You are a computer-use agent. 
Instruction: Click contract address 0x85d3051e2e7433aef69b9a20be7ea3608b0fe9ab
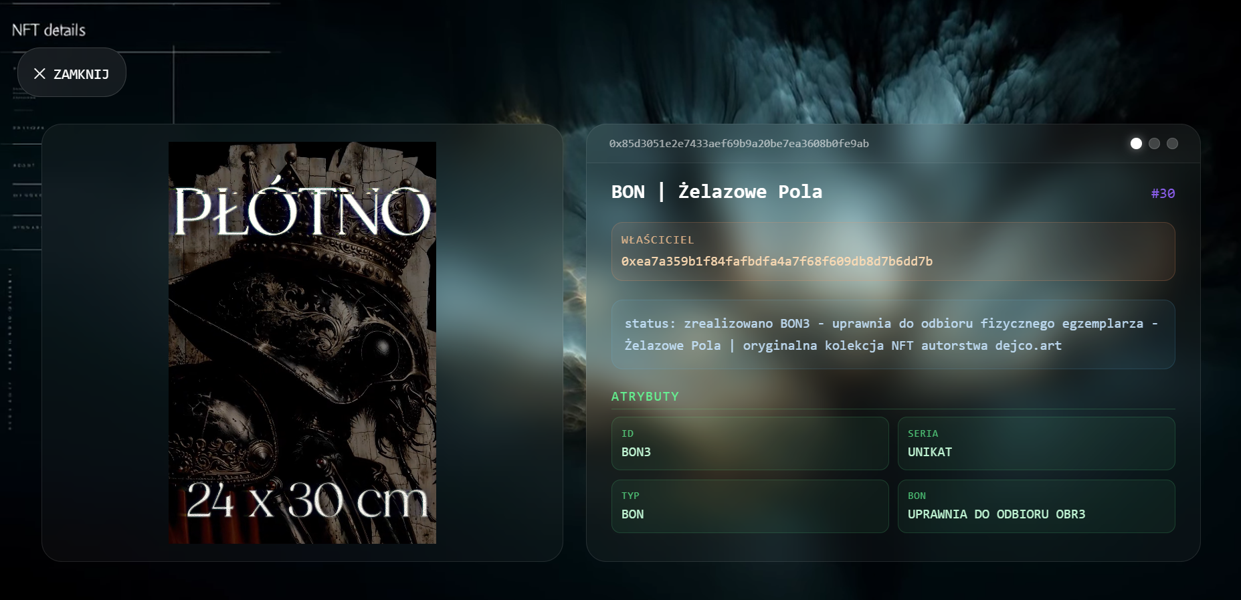[x=739, y=144]
